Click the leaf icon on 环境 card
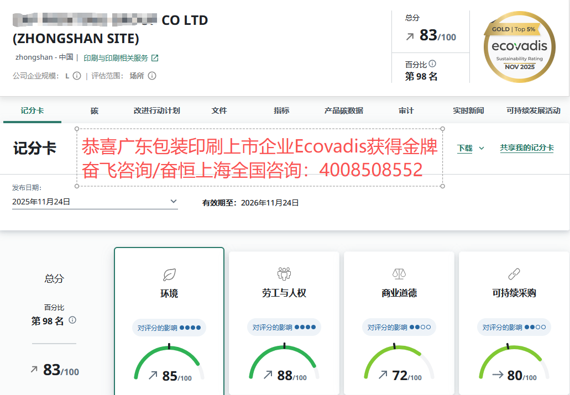 (x=169, y=275)
